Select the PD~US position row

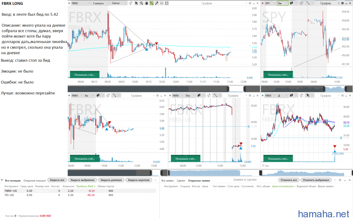[80, 195]
